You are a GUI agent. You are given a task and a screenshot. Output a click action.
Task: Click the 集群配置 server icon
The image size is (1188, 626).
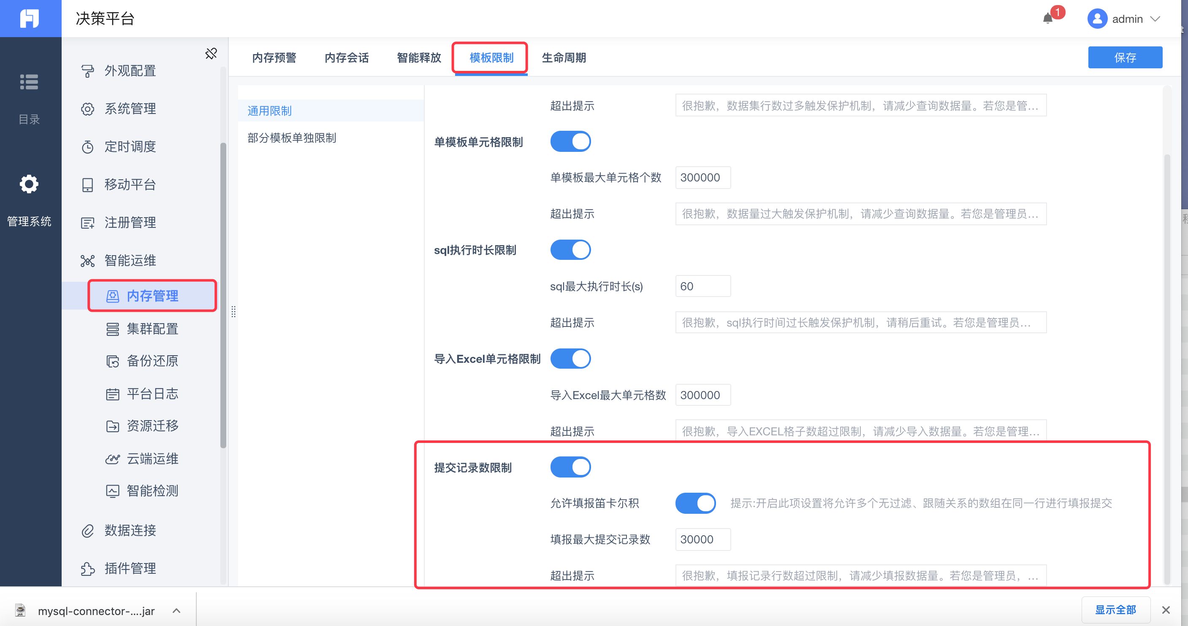pos(113,329)
